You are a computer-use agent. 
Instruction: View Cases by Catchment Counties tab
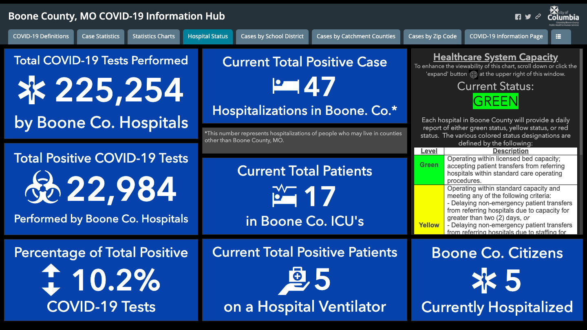pos(356,37)
